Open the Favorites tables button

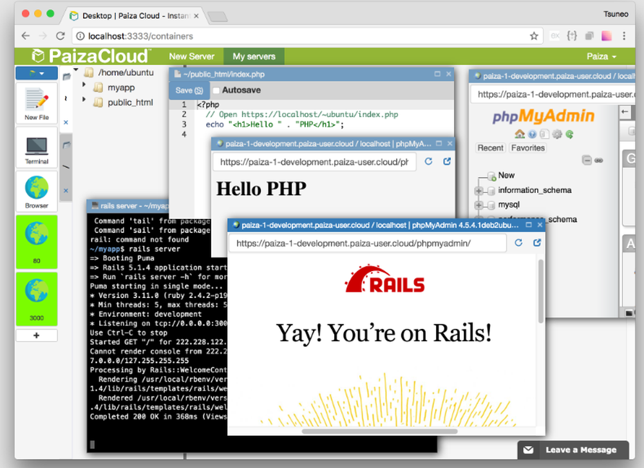coord(528,148)
